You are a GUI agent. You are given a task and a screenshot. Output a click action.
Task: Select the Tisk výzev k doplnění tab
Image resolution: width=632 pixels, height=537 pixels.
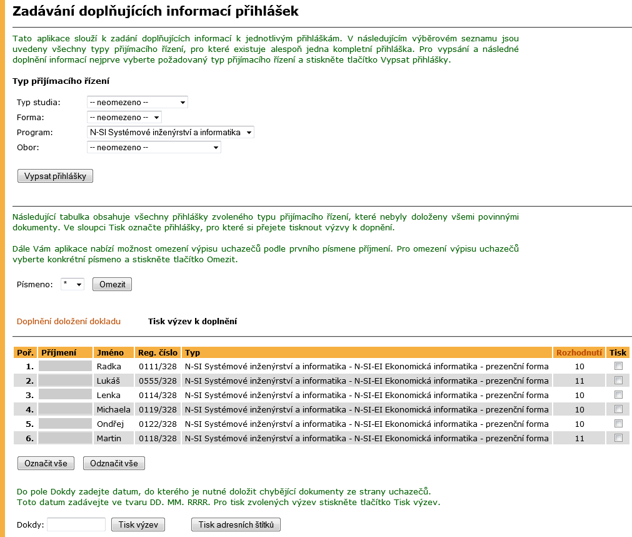[193, 321]
